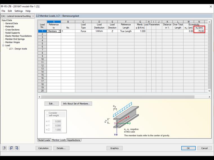Toggle Consider self-weight checkbox
The image size is (214, 160).
[47, 113]
